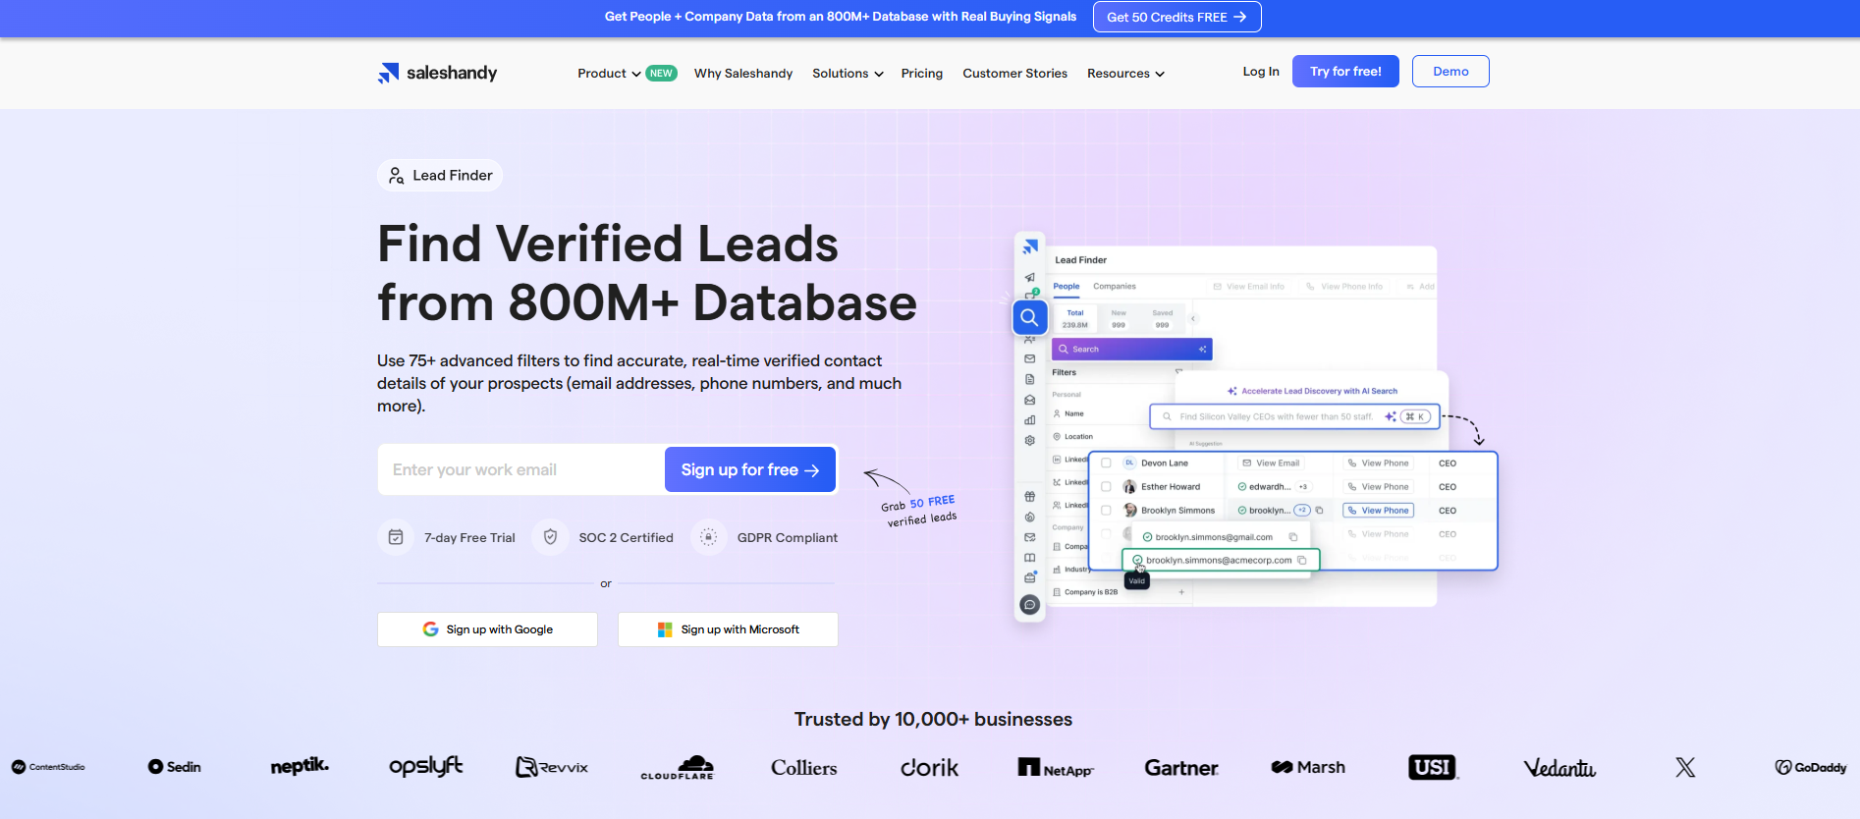Tick the checkbox for Esther Howard

coord(1106,487)
